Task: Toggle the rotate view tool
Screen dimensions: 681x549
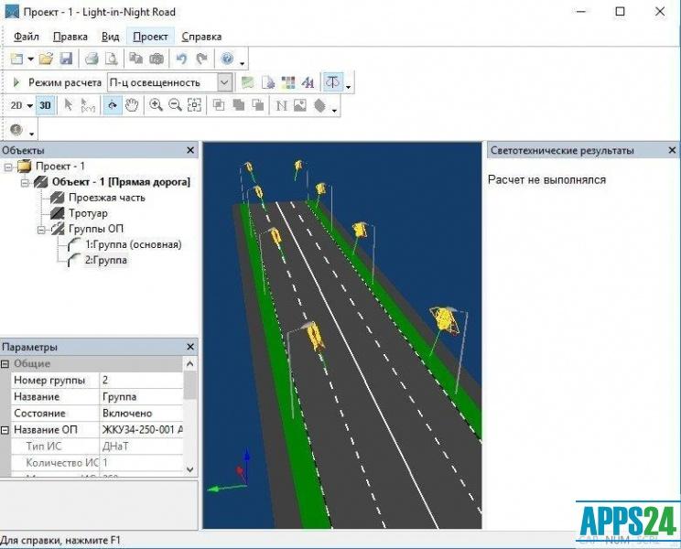Action: point(113,105)
